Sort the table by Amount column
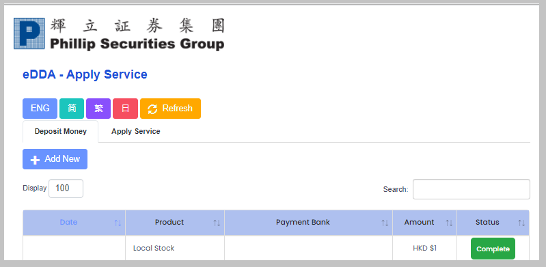This screenshot has height=267, width=546. 425,223
